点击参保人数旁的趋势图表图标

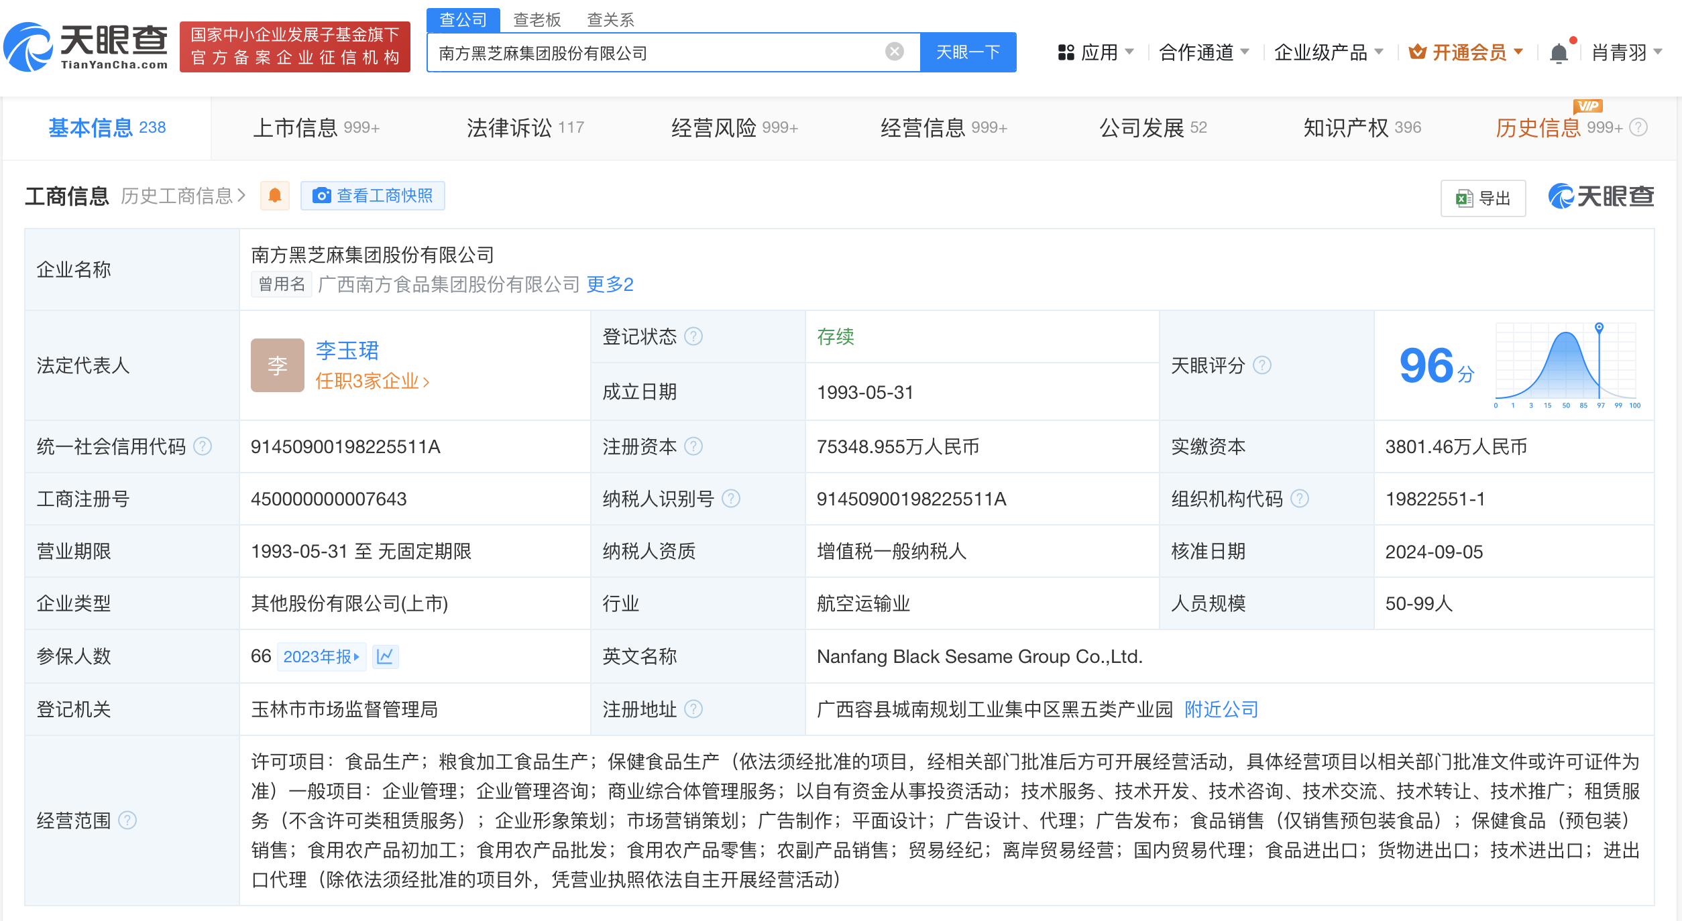click(x=385, y=656)
